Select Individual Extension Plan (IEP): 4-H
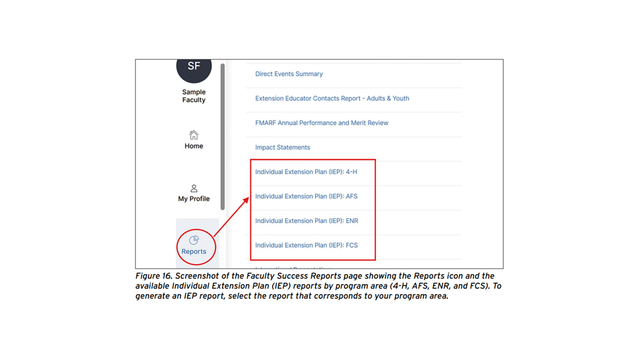This screenshot has height=359, width=638. (x=306, y=172)
